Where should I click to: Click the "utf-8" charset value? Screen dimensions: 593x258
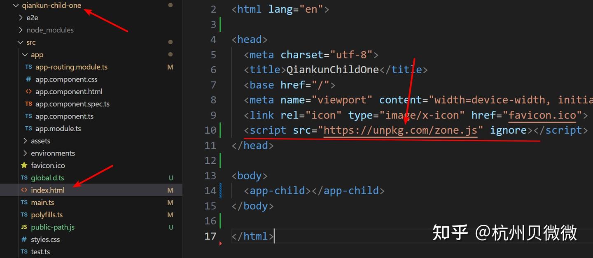[x=351, y=55]
